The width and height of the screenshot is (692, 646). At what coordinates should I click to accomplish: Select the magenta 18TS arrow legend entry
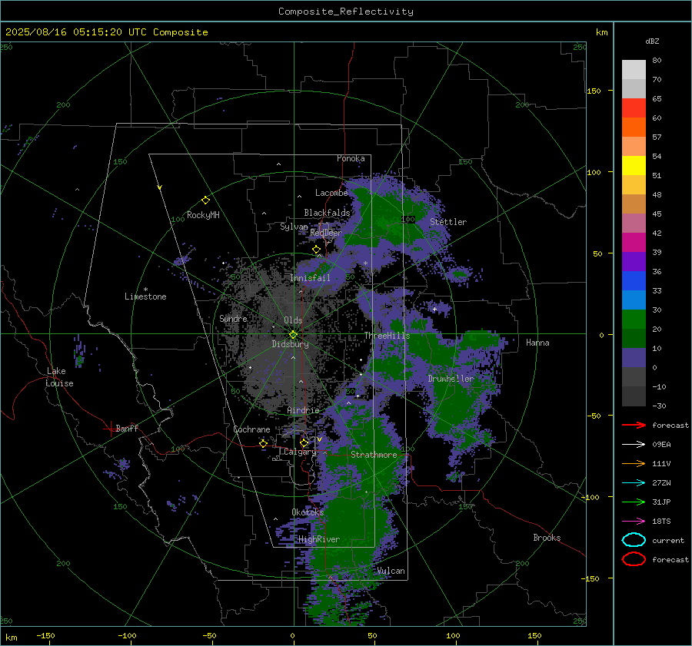coord(634,522)
